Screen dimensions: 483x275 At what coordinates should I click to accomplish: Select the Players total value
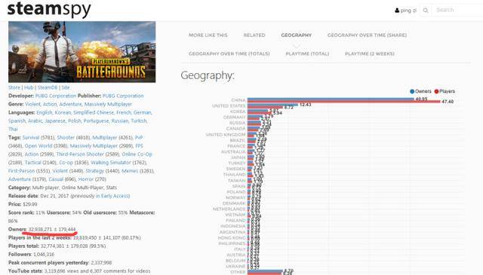(x=73, y=246)
